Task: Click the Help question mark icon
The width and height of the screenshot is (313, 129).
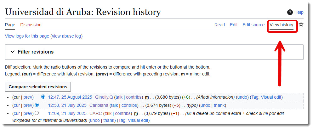Action: (x=290, y=12)
